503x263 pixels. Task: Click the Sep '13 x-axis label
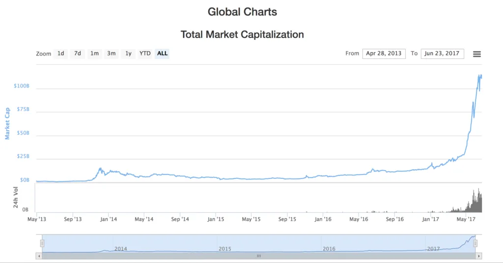click(73, 219)
